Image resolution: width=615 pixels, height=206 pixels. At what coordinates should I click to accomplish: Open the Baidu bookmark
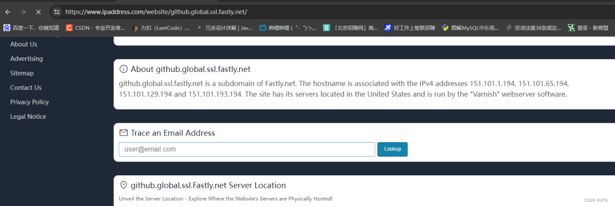tap(31, 28)
